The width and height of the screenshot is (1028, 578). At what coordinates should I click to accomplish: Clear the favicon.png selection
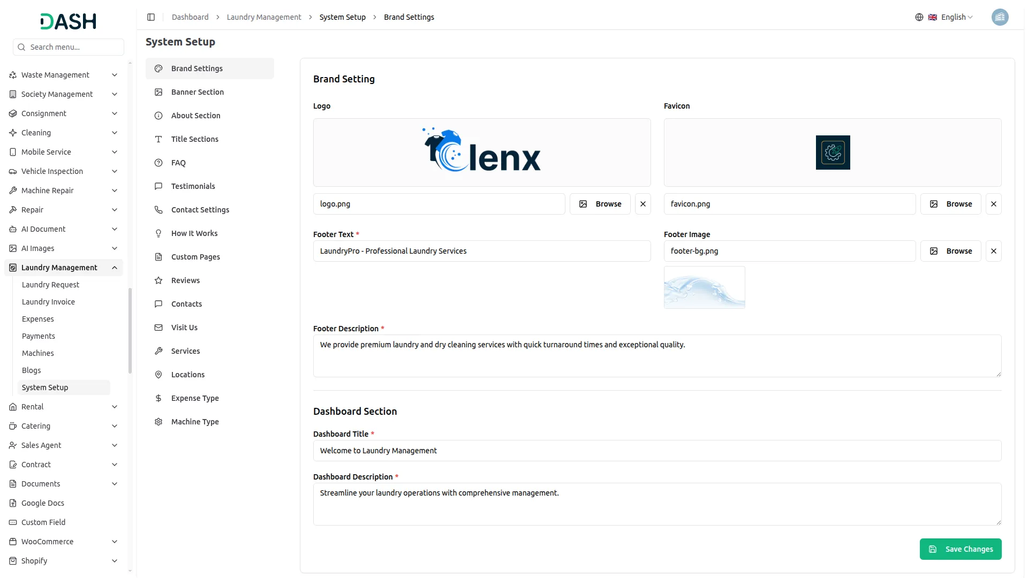pos(994,204)
